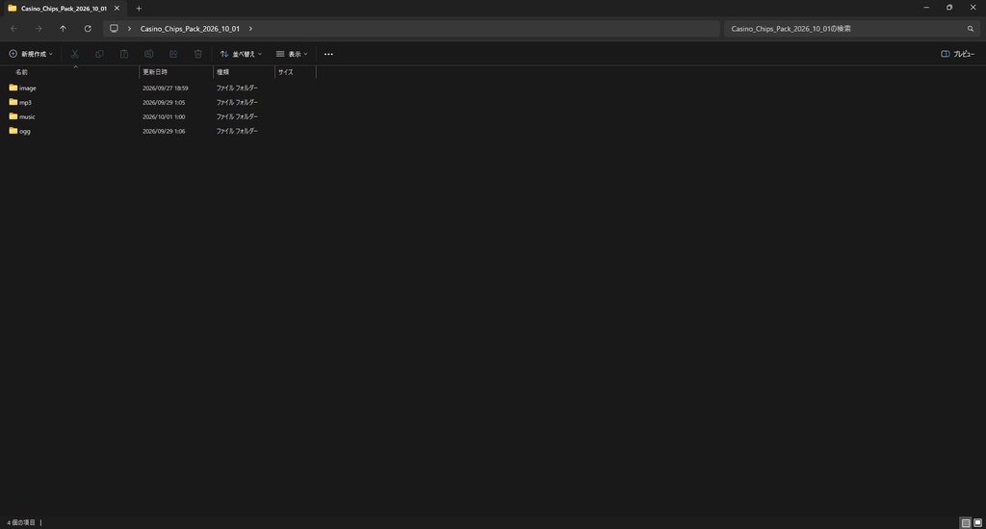Sort by 更新日時 column header
The width and height of the screenshot is (986, 529).
coord(155,72)
